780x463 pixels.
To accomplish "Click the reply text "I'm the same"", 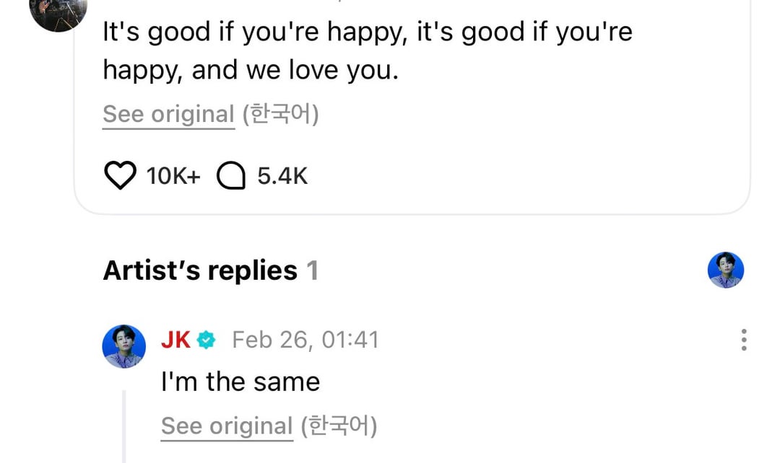I will coord(240,381).
